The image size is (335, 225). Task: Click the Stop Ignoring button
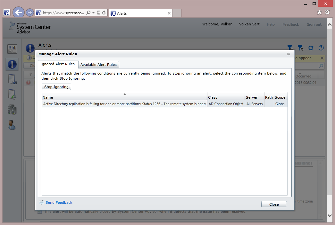[56, 87]
